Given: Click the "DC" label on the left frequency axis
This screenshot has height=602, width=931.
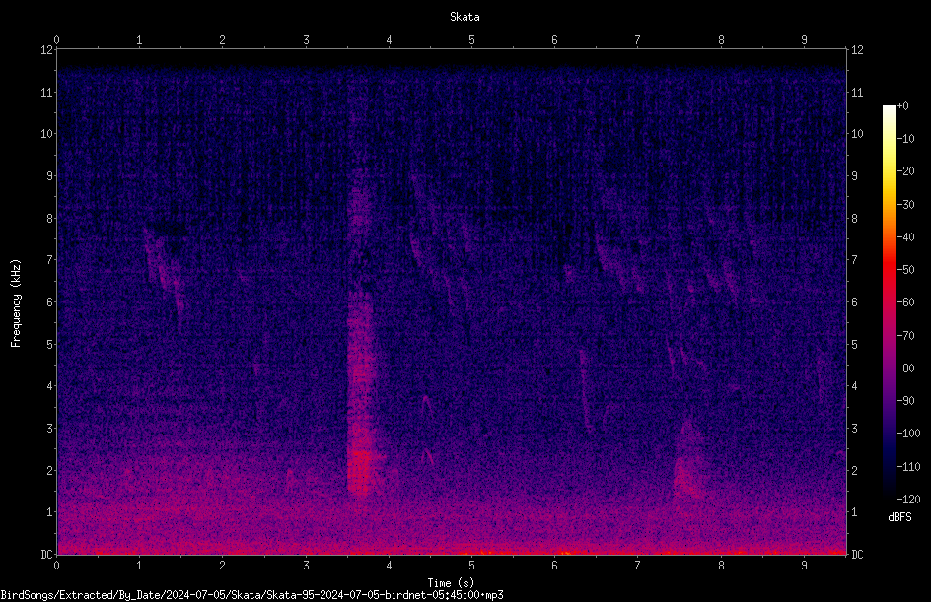Looking at the screenshot, I should 46,555.
